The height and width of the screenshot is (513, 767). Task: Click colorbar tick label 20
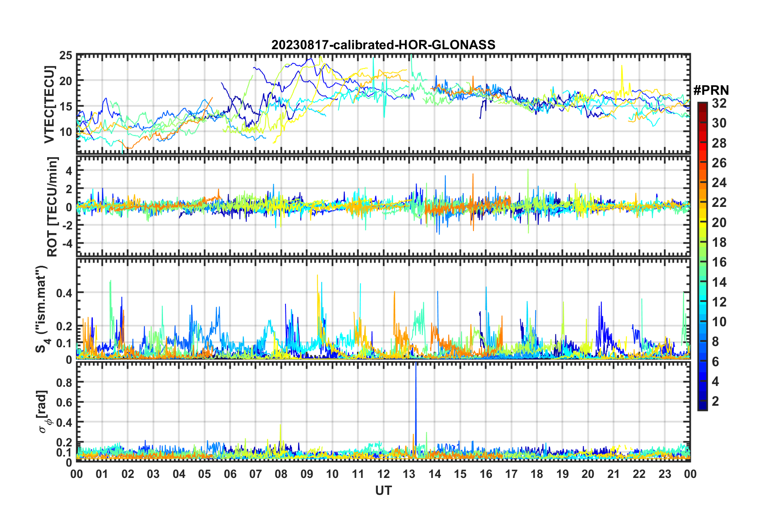pos(719,223)
